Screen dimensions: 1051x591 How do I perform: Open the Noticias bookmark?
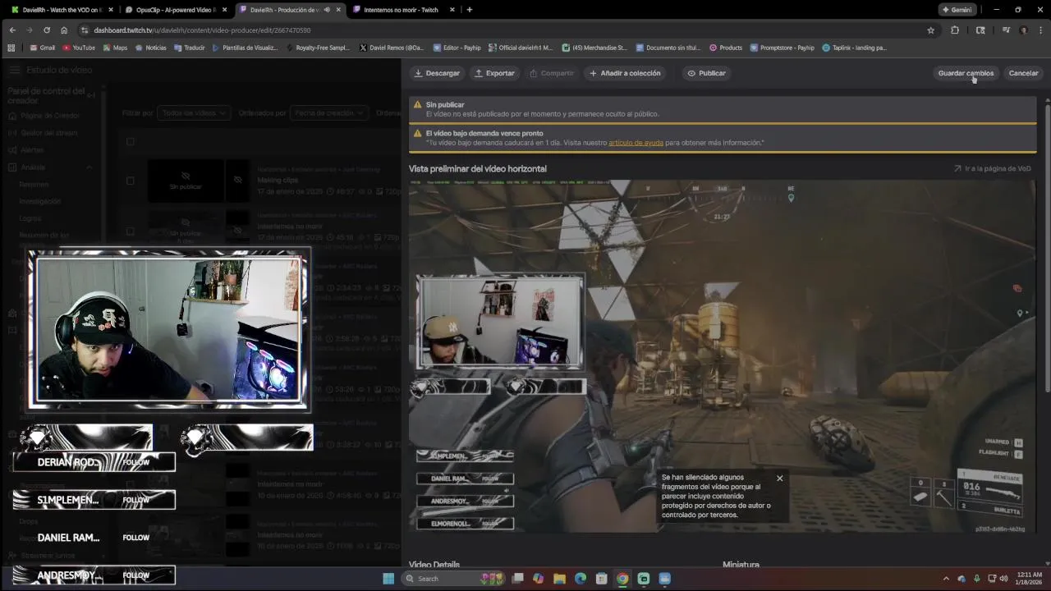coord(151,48)
